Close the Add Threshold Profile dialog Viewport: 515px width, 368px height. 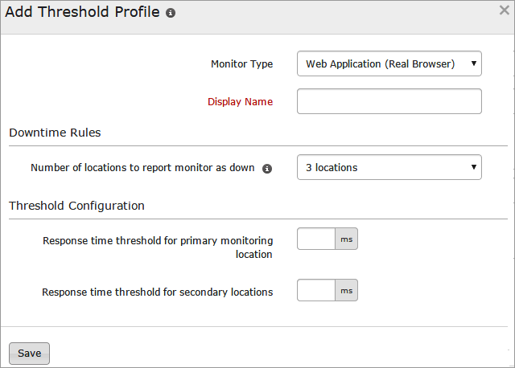(504, 10)
